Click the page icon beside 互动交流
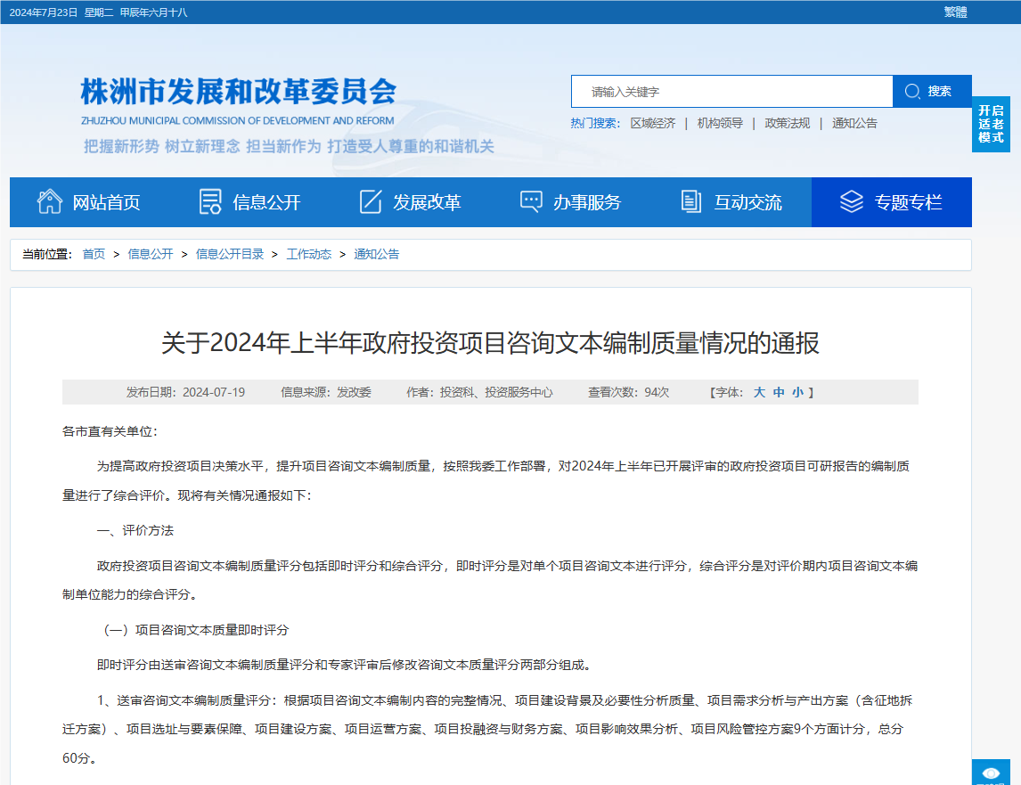This screenshot has height=785, width=1021. coord(691,201)
